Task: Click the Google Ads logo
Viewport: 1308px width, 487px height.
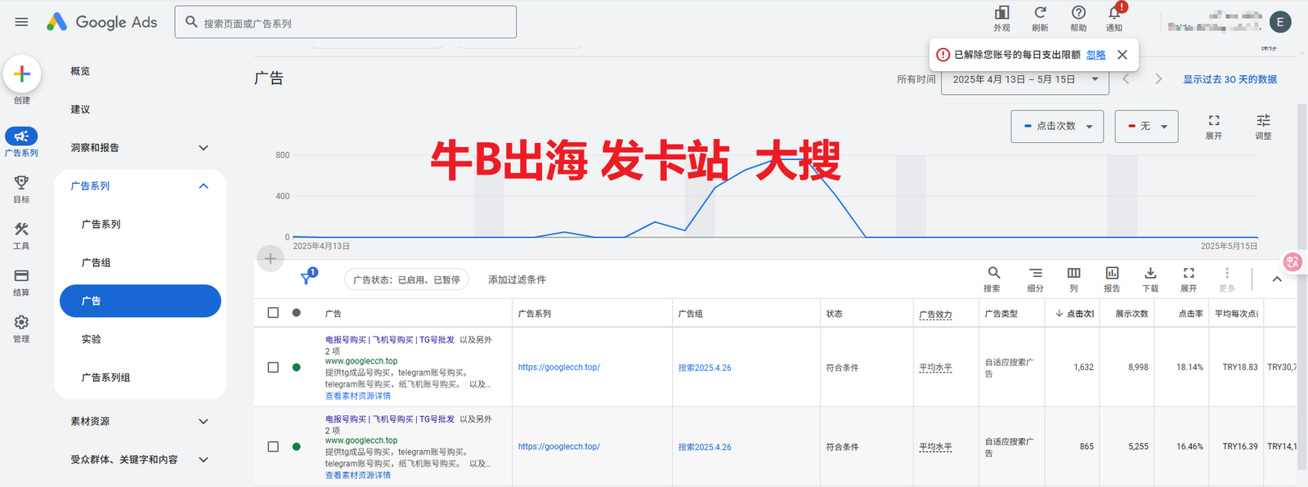Action: click(101, 22)
